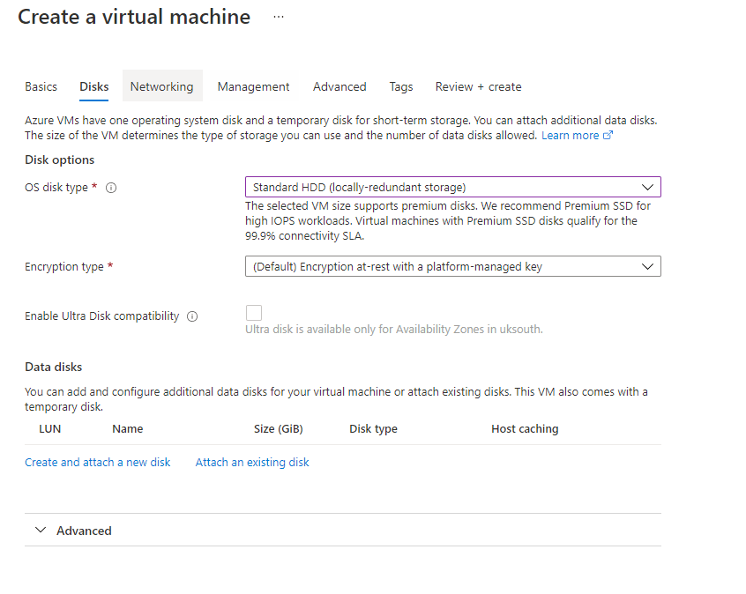Image resolution: width=746 pixels, height=594 pixels.
Task: Switch to the Basics tab
Action: point(41,86)
